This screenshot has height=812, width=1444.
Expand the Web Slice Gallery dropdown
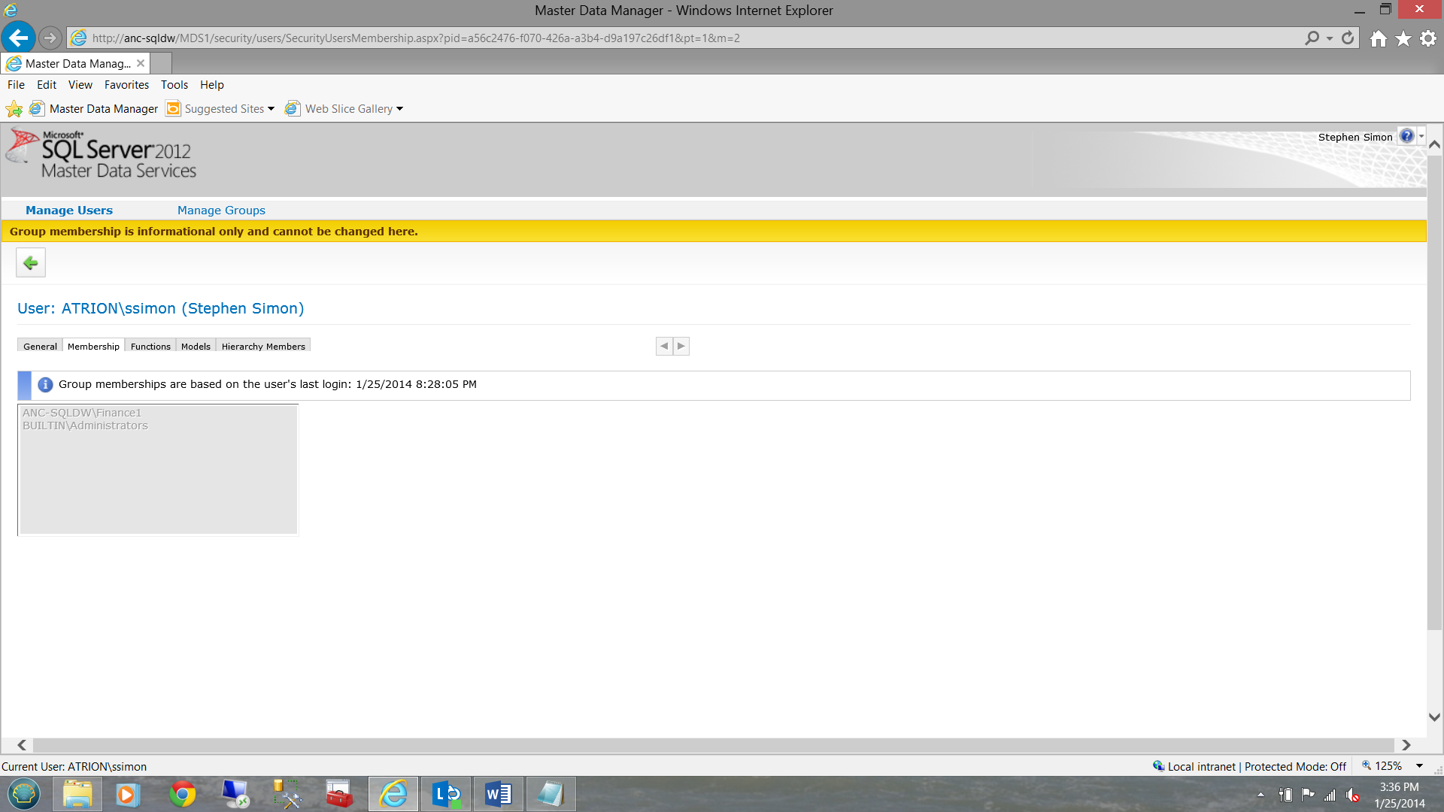click(399, 109)
